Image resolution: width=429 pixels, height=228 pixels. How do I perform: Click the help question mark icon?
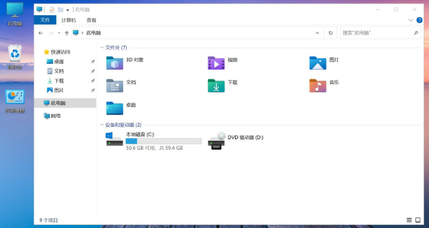tap(419, 20)
